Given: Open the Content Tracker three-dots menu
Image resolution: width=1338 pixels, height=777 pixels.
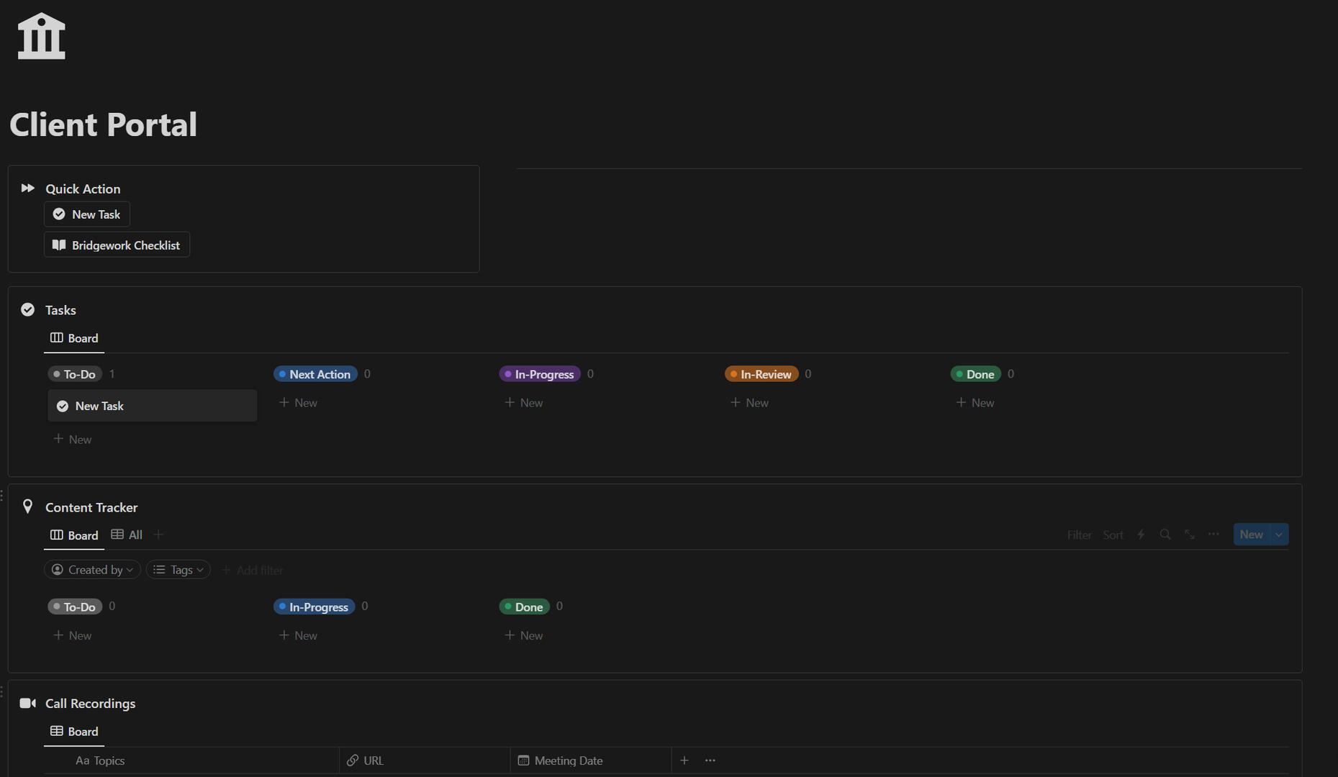Looking at the screenshot, I should 1213,535.
